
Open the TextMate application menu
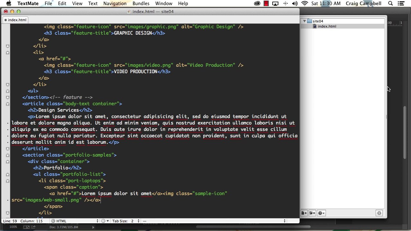[28, 4]
